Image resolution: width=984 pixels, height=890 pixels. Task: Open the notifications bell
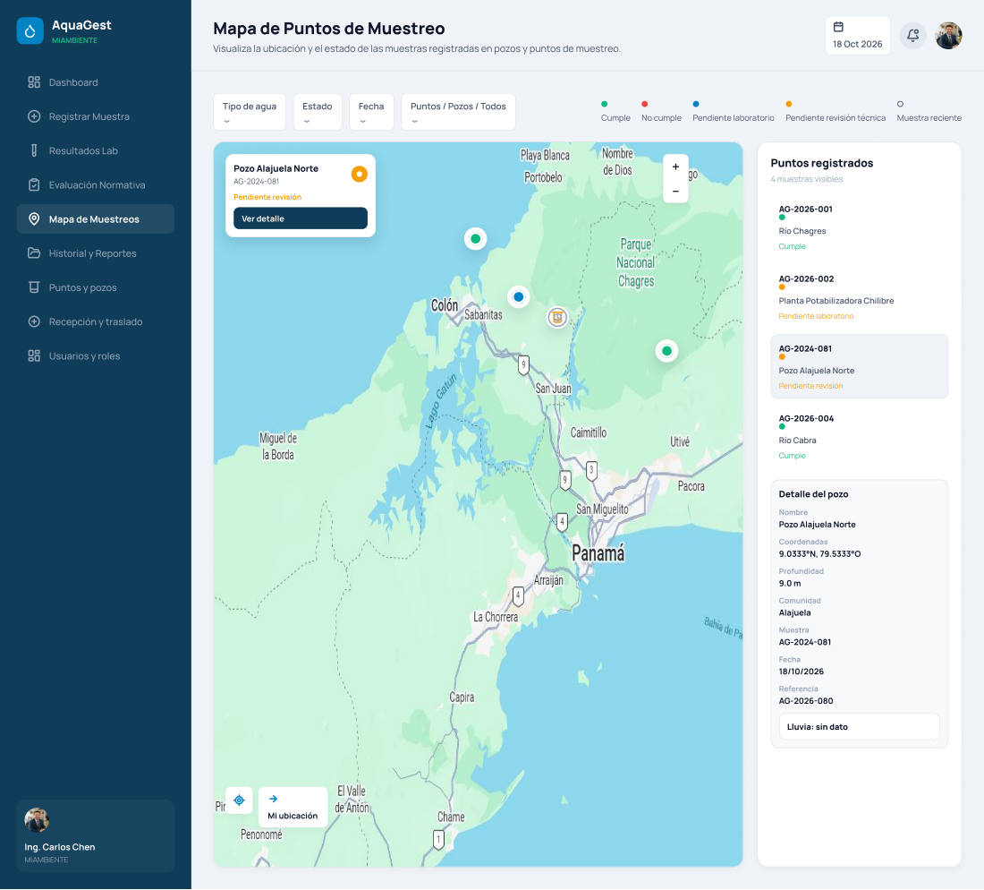913,35
